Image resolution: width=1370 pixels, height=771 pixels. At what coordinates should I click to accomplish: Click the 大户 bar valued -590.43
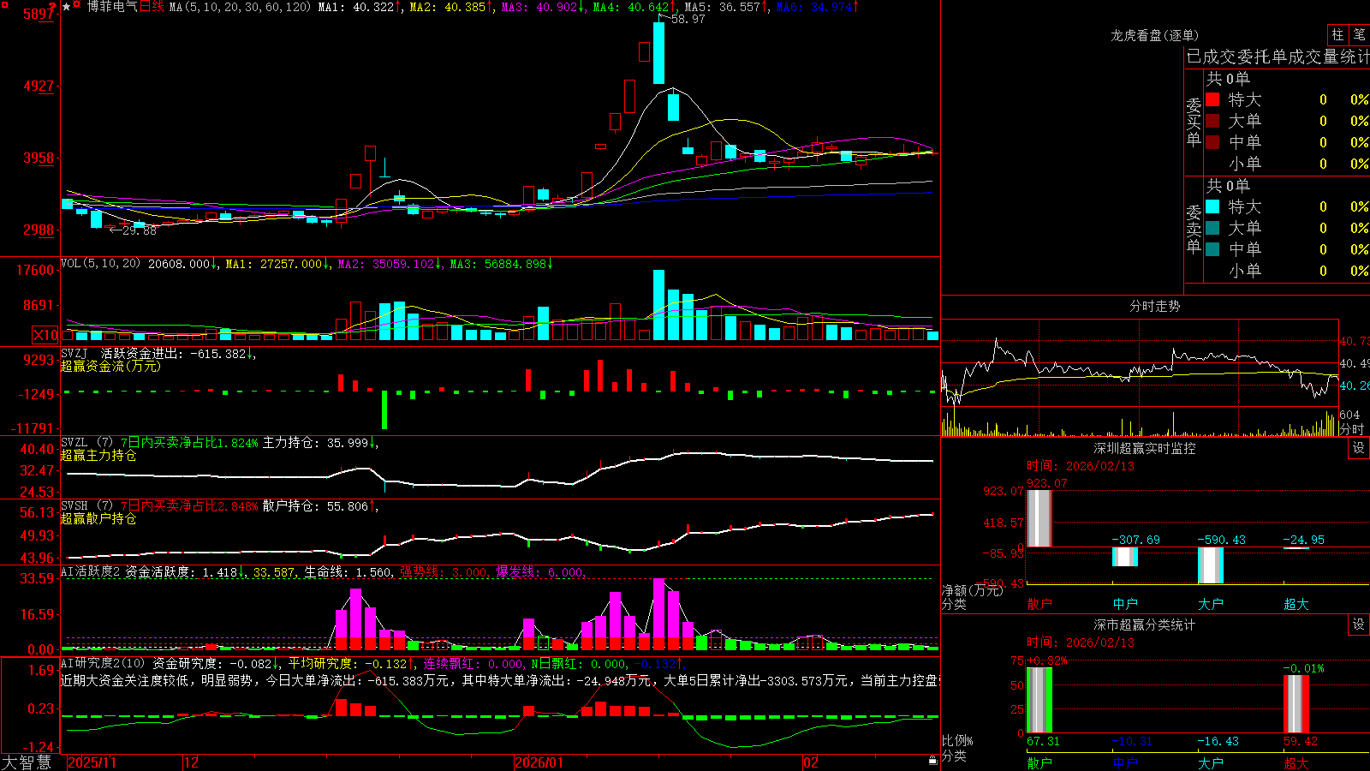click(x=1211, y=565)
